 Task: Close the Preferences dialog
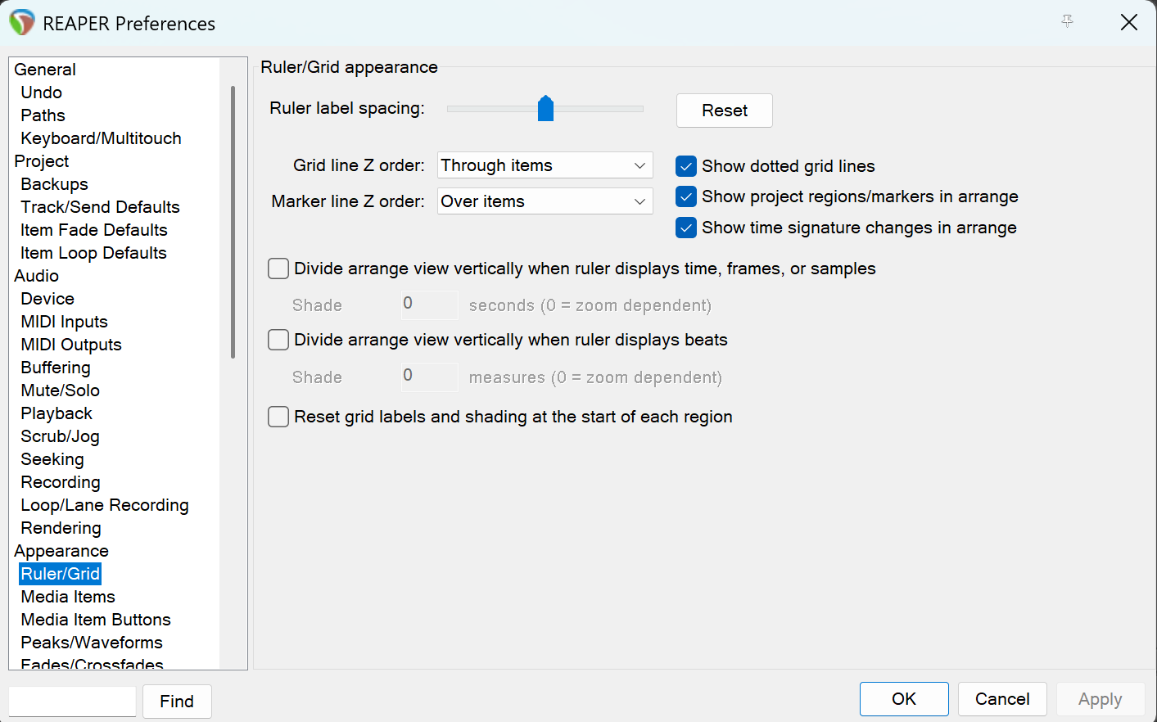[1129, 22]
